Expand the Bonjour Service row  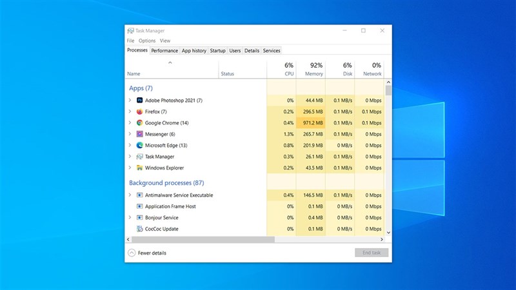click(130, 217)
